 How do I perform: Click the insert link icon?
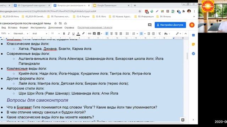point(89,34)
